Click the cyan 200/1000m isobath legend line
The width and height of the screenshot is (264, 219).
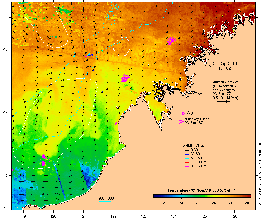(x=104, y=201)
